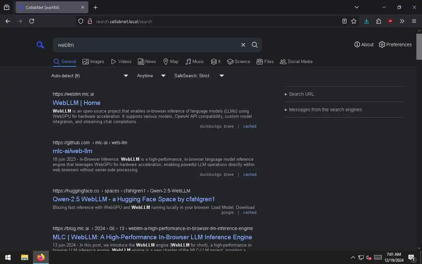Clear the search query with X icon
Screen dimensions: 422x264
click(x=243, y=45)
